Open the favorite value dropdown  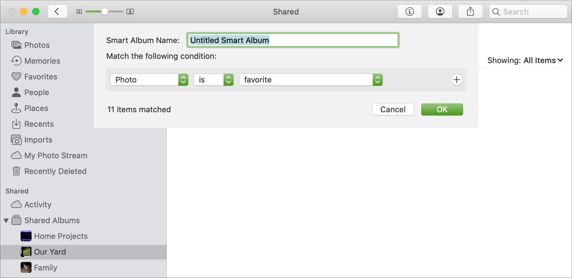(310, 80)
